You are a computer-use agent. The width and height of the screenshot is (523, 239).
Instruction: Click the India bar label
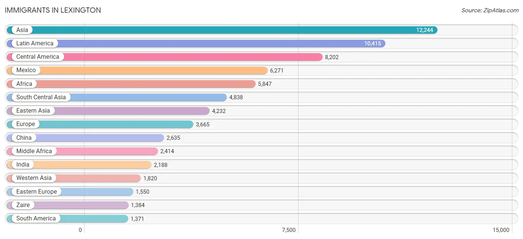click(x=23, y=165)
